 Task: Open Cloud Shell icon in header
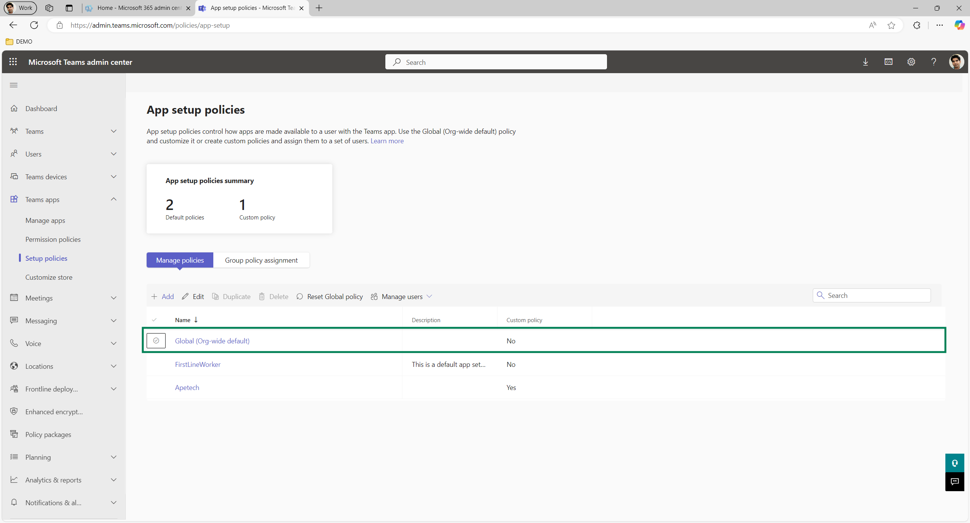pos(888,62)
